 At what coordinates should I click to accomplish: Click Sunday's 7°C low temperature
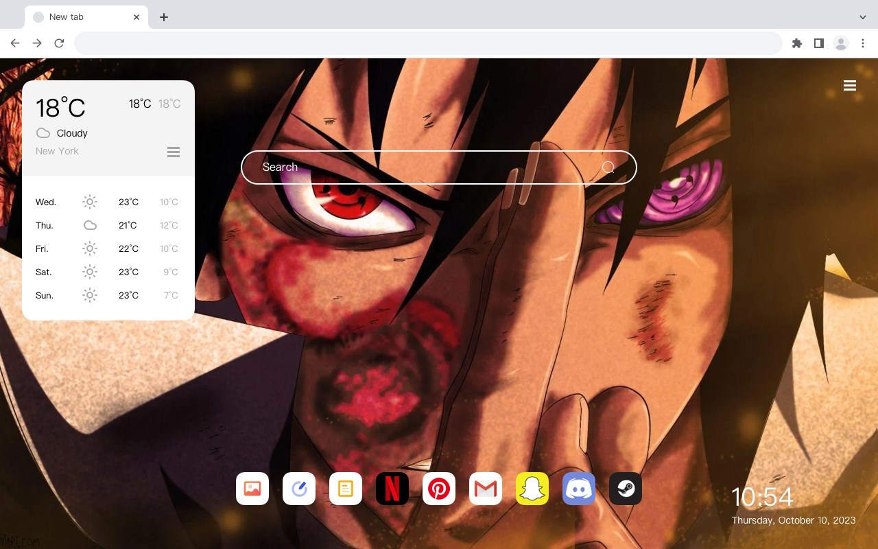coord(171,295)
